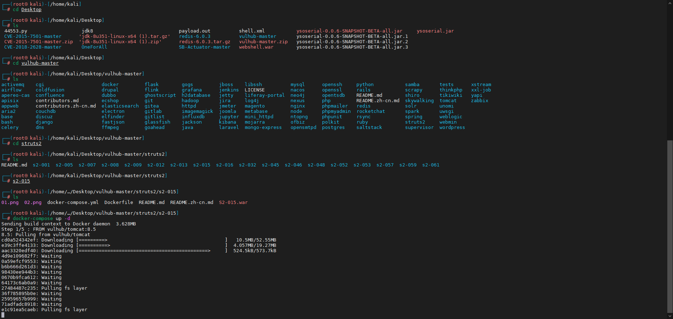Click CVE-2015-7501-master.zip in listing

coord(39,42)
